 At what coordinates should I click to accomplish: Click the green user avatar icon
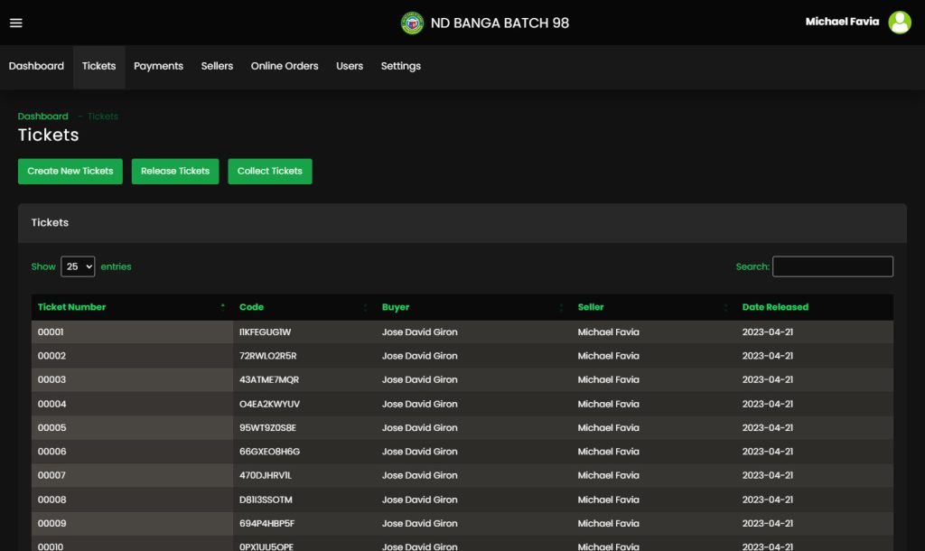(x=899, y=23)
